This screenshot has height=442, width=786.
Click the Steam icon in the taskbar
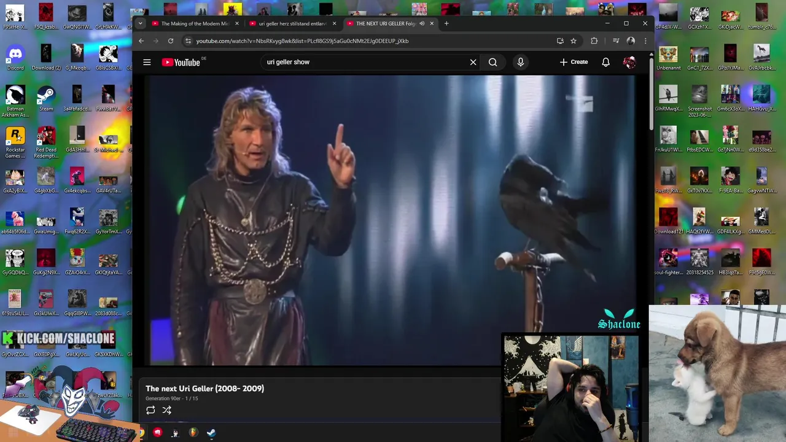pos(211,433)
